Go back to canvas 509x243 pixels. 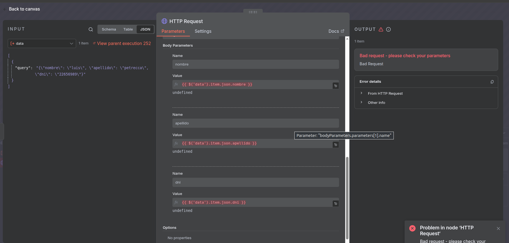(24, 9)
